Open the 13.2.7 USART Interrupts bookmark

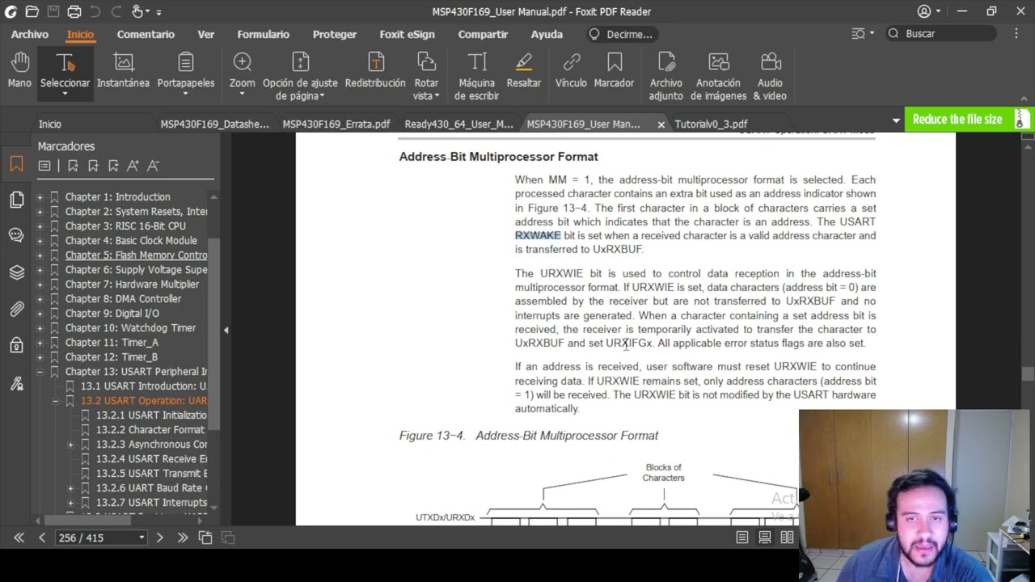[151, 503]
